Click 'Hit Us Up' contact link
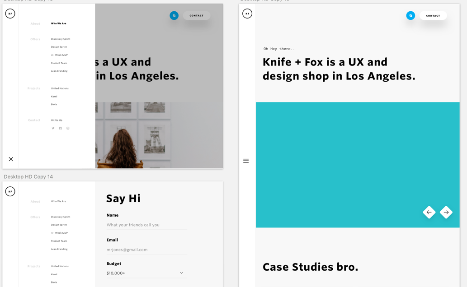This screenshot has width=467, height=287. point(57,120)
